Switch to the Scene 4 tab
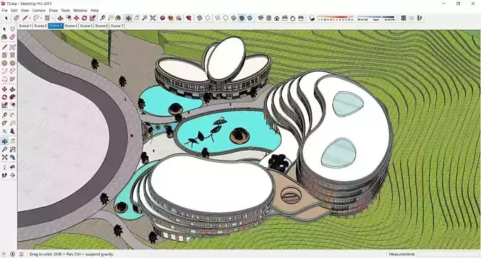 (x=71, y=26)
